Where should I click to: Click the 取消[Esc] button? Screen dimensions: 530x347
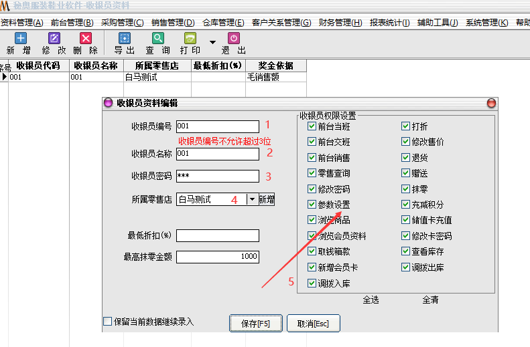coord(313,324)
